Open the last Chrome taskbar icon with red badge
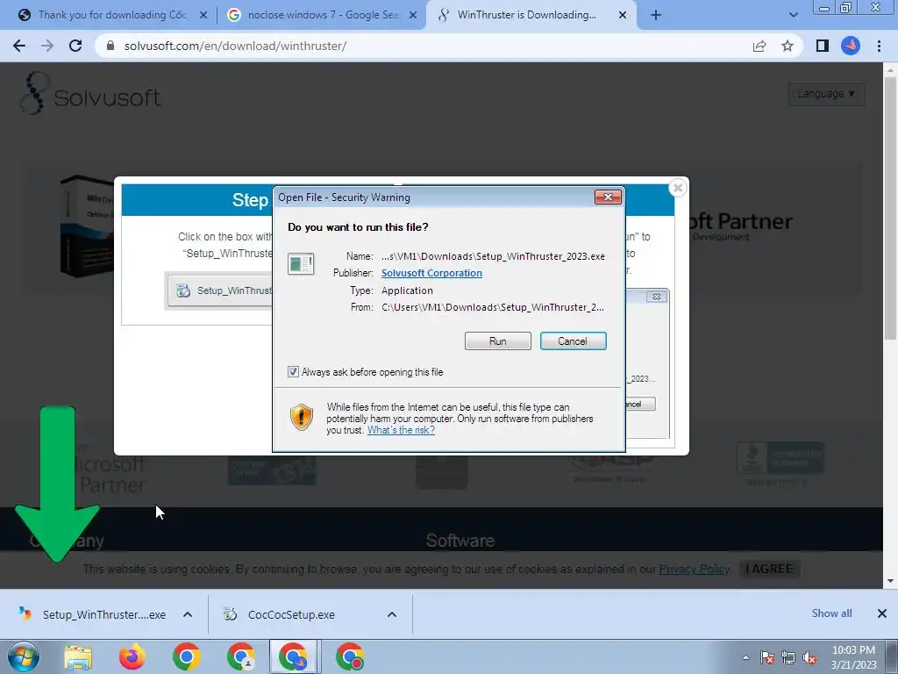This screenshot has height=674, width=898. [349, 657]
